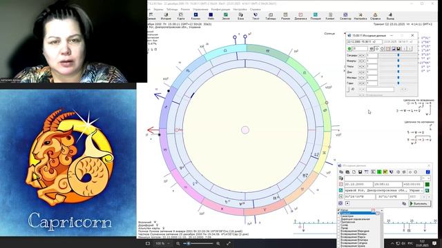This screenshot has height=248, width=442.
Task: Enable the Синастрия checkbox
Action: coord(338,216)
